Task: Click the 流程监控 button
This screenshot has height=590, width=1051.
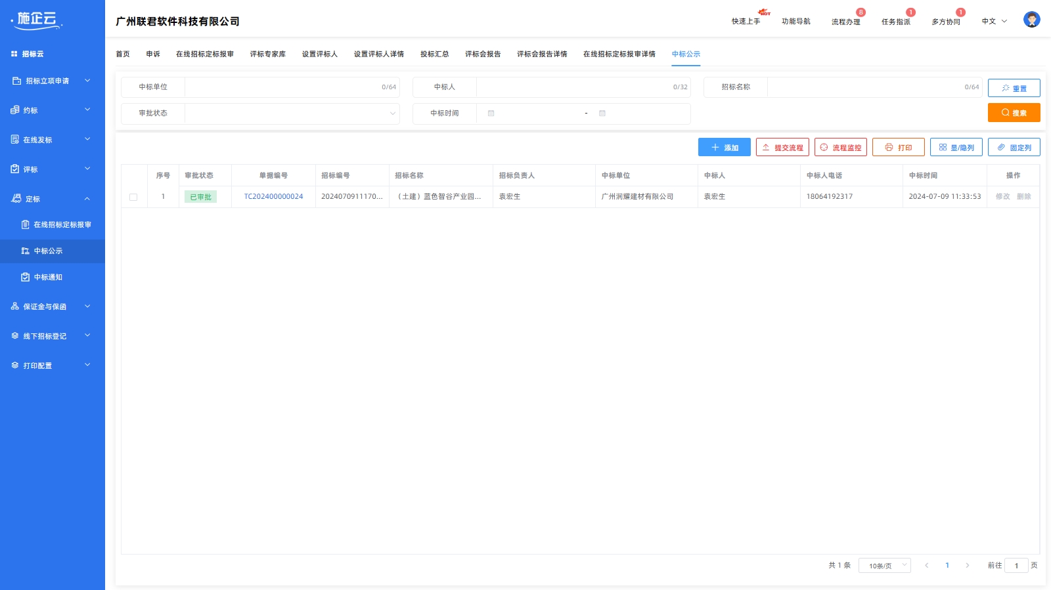Action: point(840,148)
